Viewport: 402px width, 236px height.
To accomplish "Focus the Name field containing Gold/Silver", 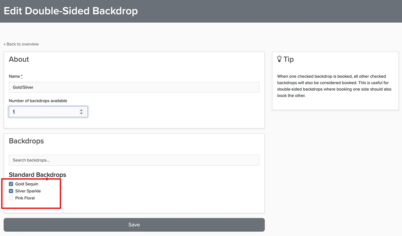I will tap(134, 87).
